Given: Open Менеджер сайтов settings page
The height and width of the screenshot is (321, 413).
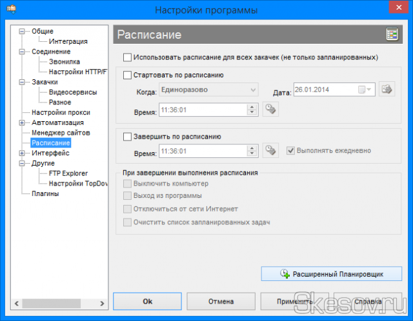Looking at the screenshot, I should 61,133.
